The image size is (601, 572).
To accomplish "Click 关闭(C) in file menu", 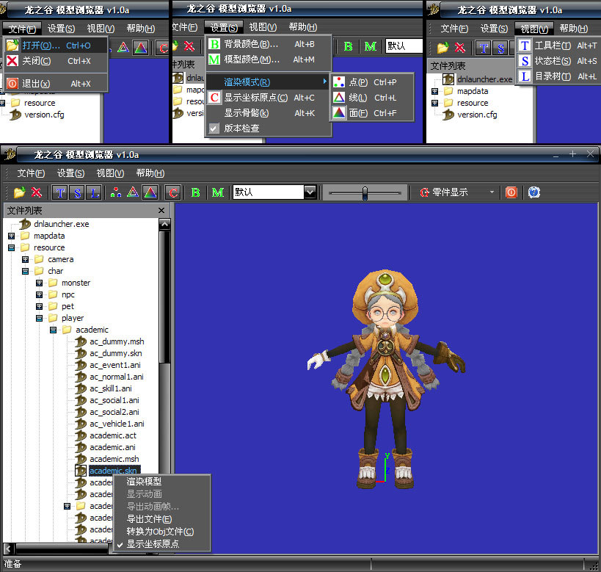I will click(x=56, y=61).
